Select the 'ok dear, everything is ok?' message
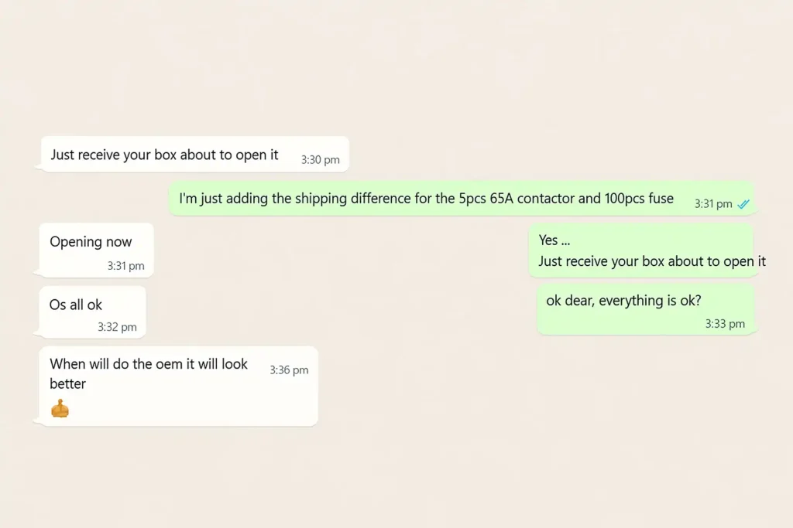 [x=623, y=301]
